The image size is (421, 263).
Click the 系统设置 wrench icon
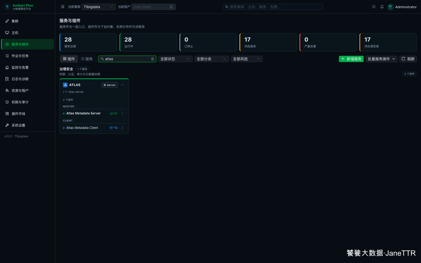click(7, 125)
